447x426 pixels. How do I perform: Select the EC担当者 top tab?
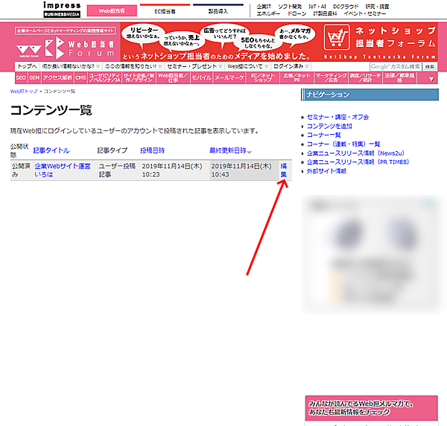coord(165,11)
